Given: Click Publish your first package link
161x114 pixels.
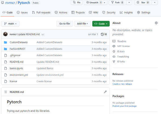Looking at the screenshot, I should [x=125, y=106].
